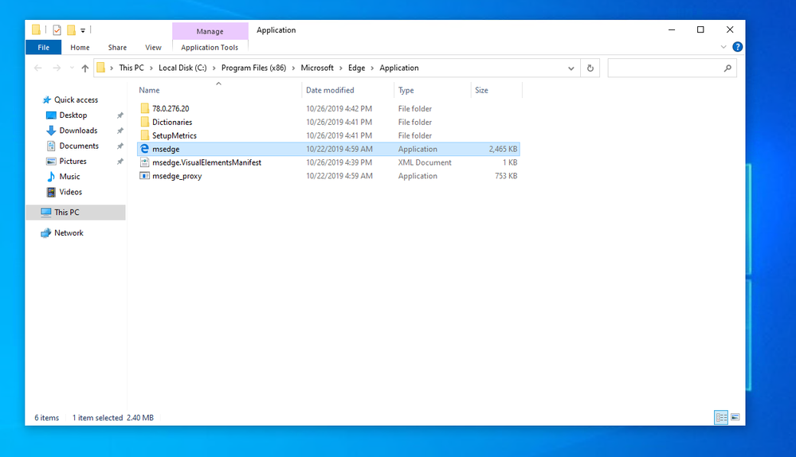
Task: Select the SetupMetrics folder
Action: click(328, 135)
